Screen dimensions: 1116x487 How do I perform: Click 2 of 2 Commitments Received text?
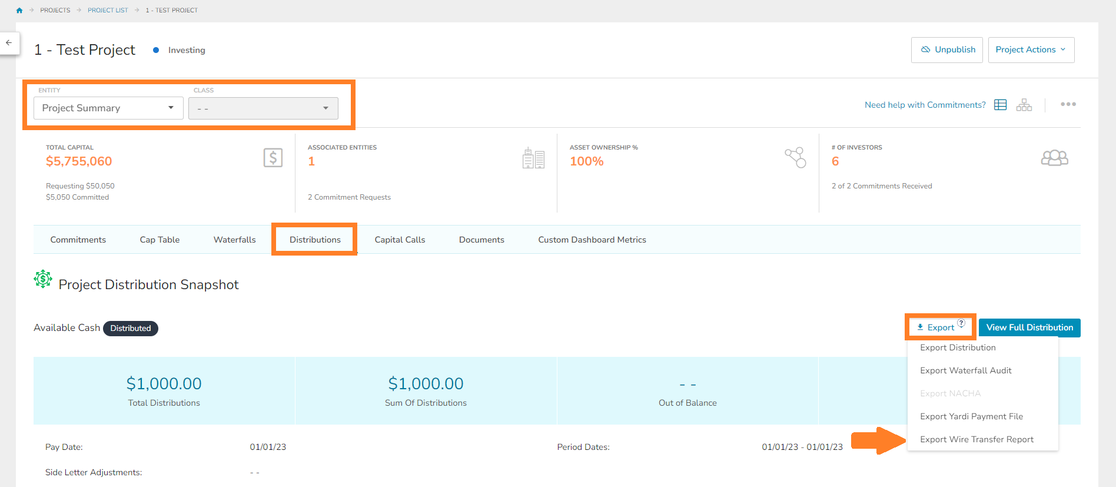point(882,186)
